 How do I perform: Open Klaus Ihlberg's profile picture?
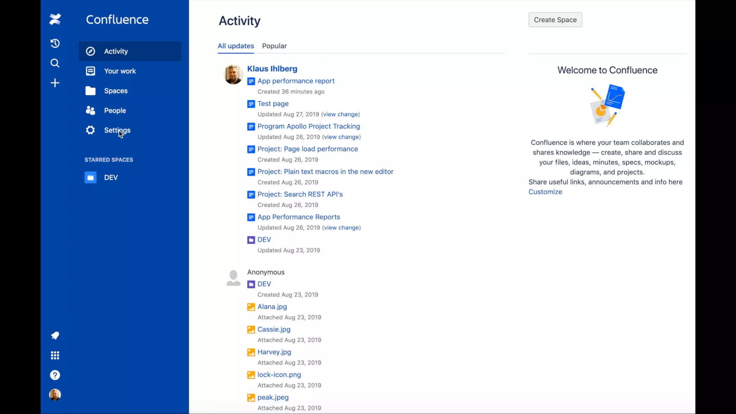(233, 74)
